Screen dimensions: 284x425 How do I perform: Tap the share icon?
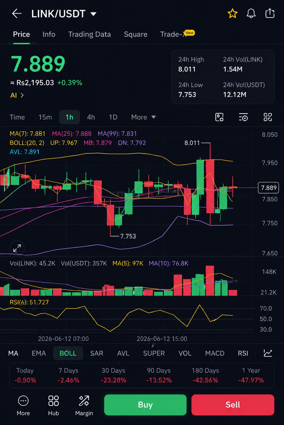click(x=270, y=13)
